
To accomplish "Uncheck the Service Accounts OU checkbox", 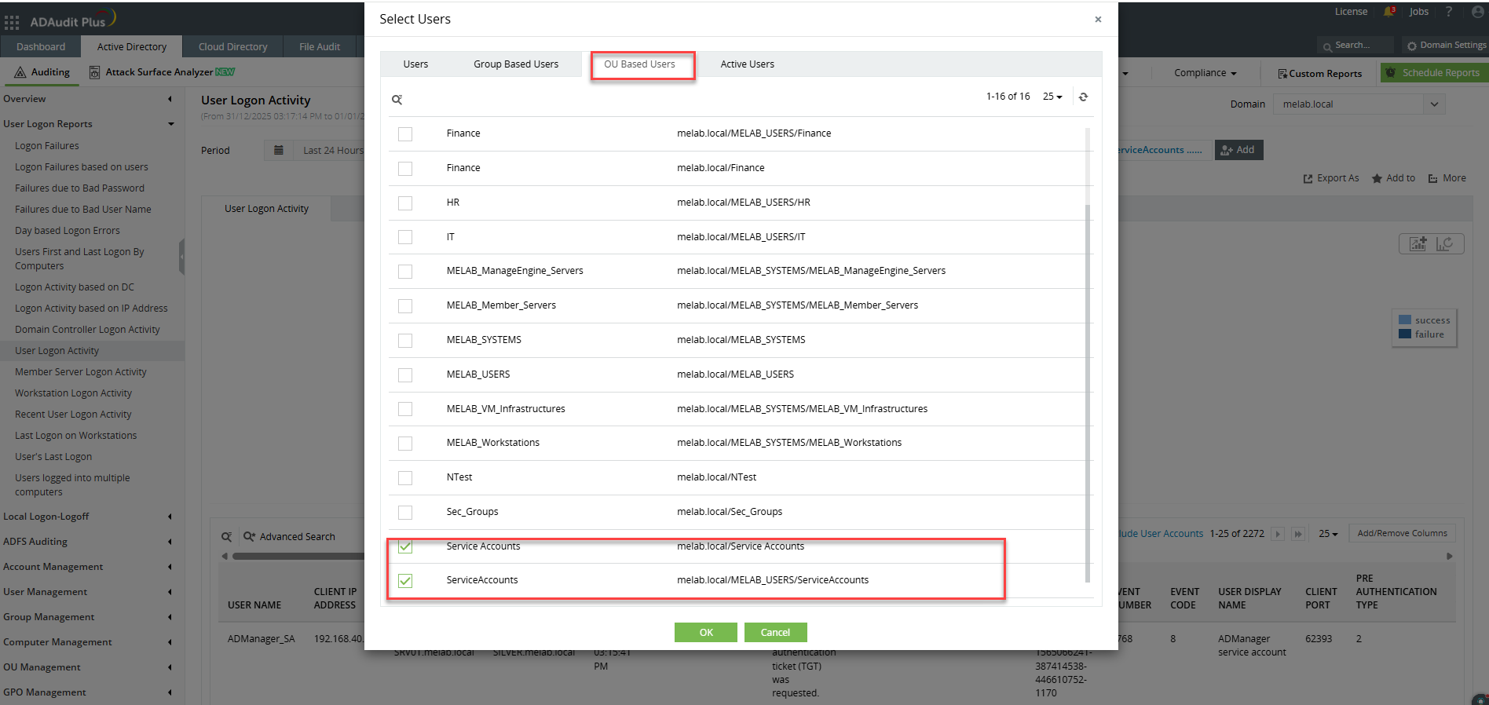I will (405, 546).
